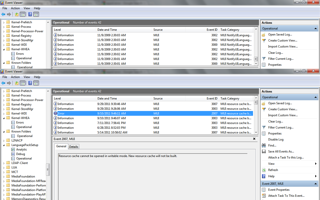Click the green Refresh icon in Actions pane
Screen dimensions: 320x200
tap(264, 170)
